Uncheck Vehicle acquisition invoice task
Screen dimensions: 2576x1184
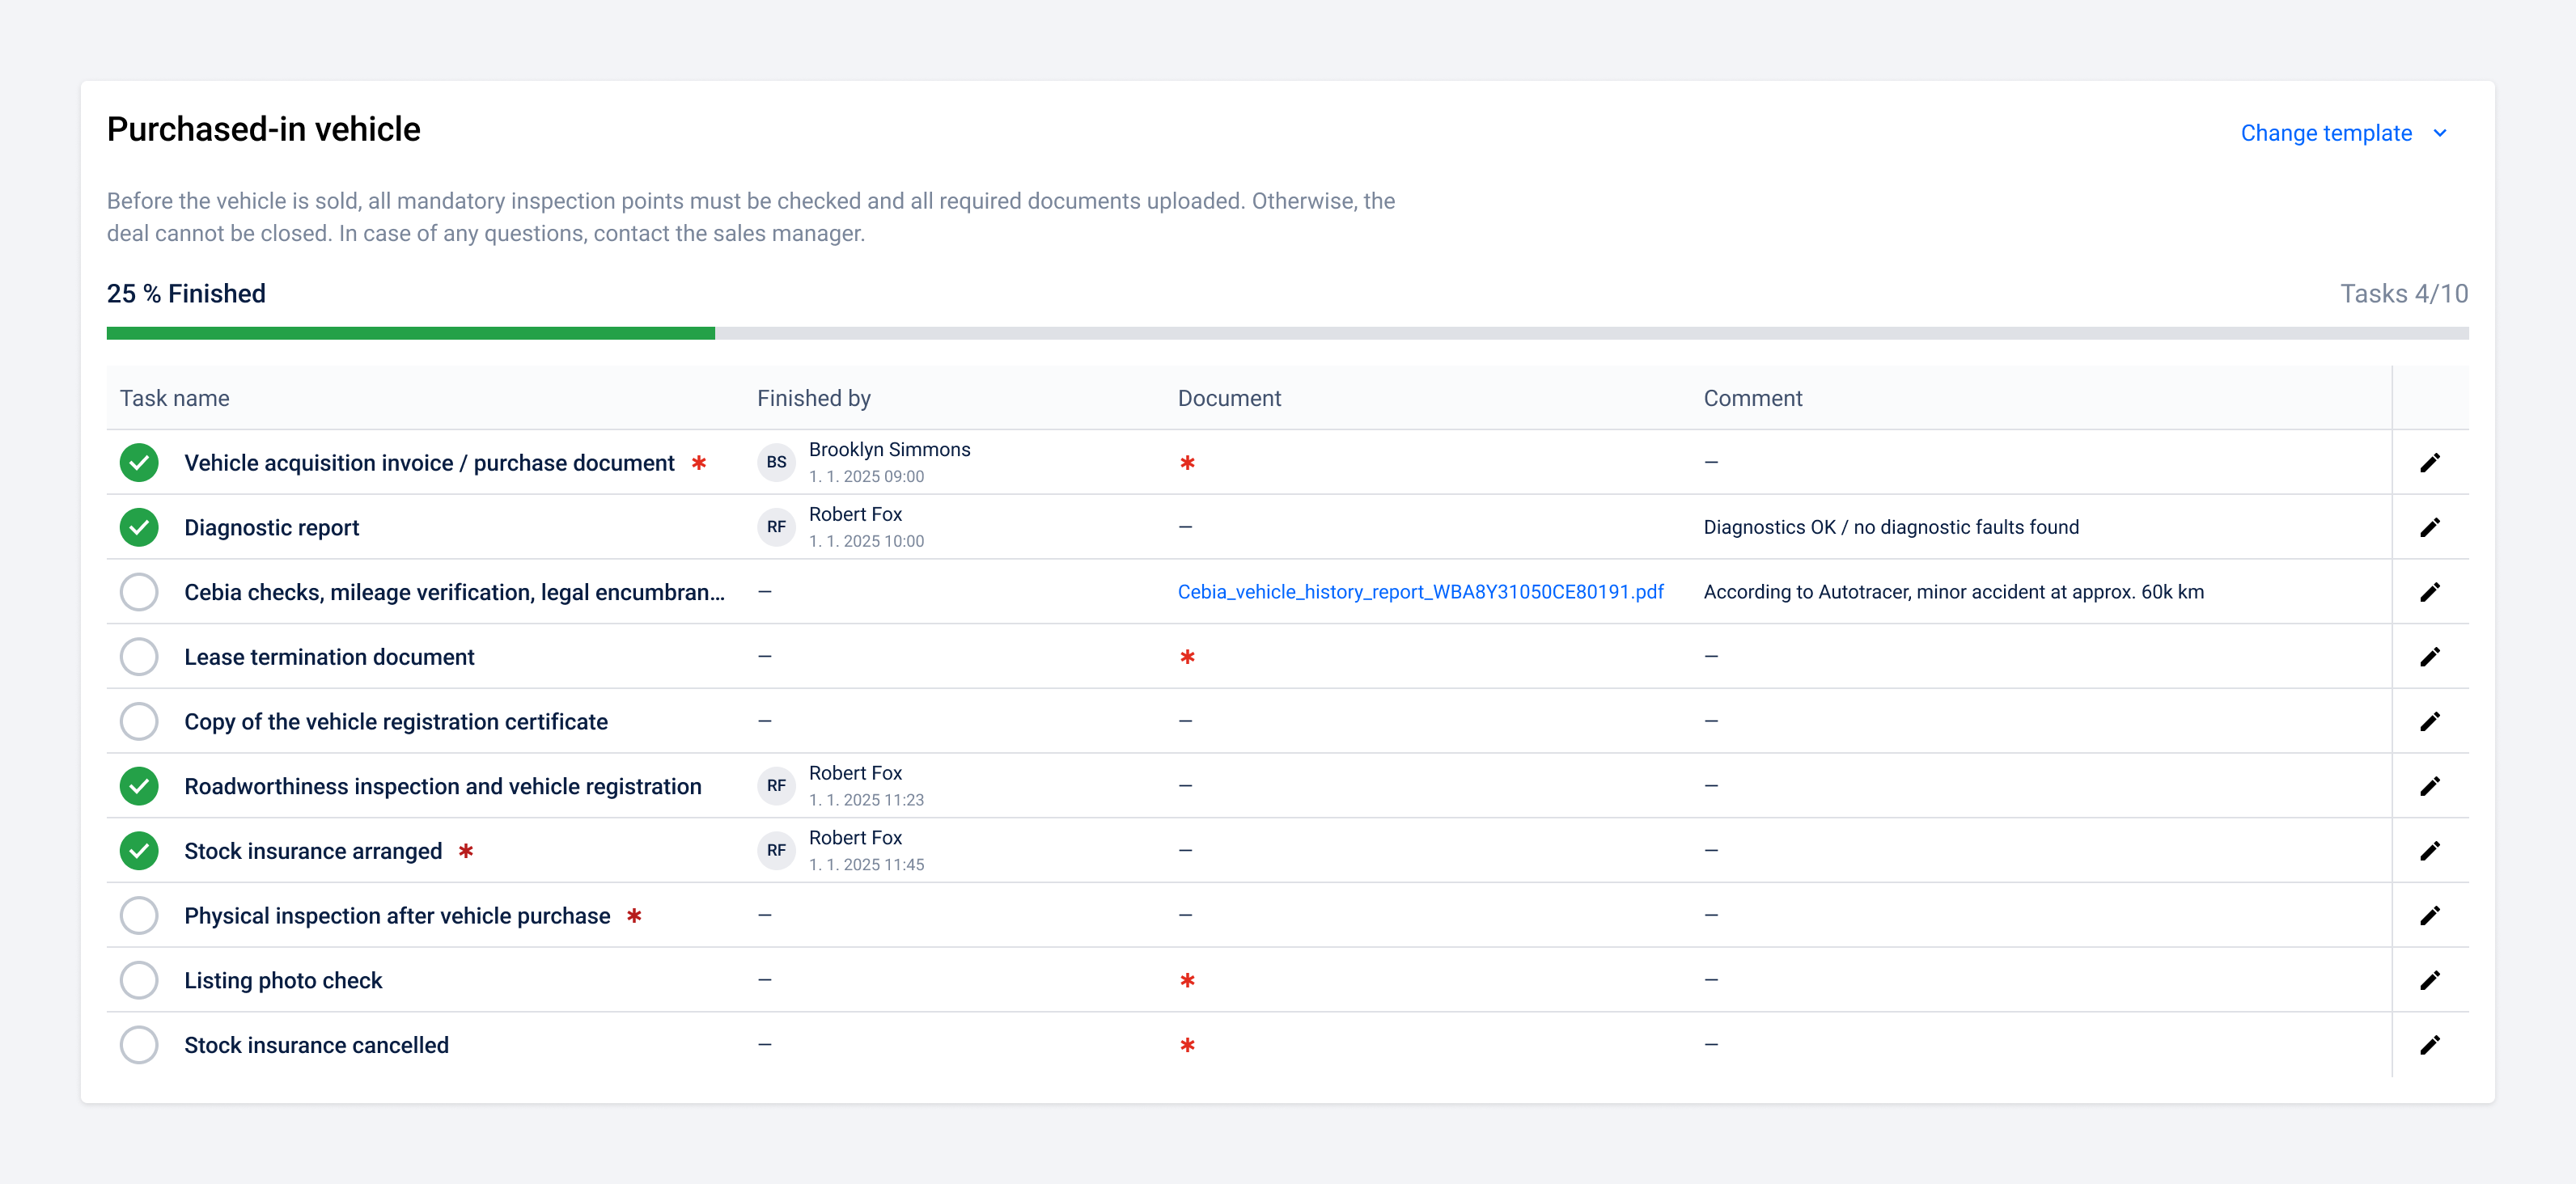(x=139, y=462)
